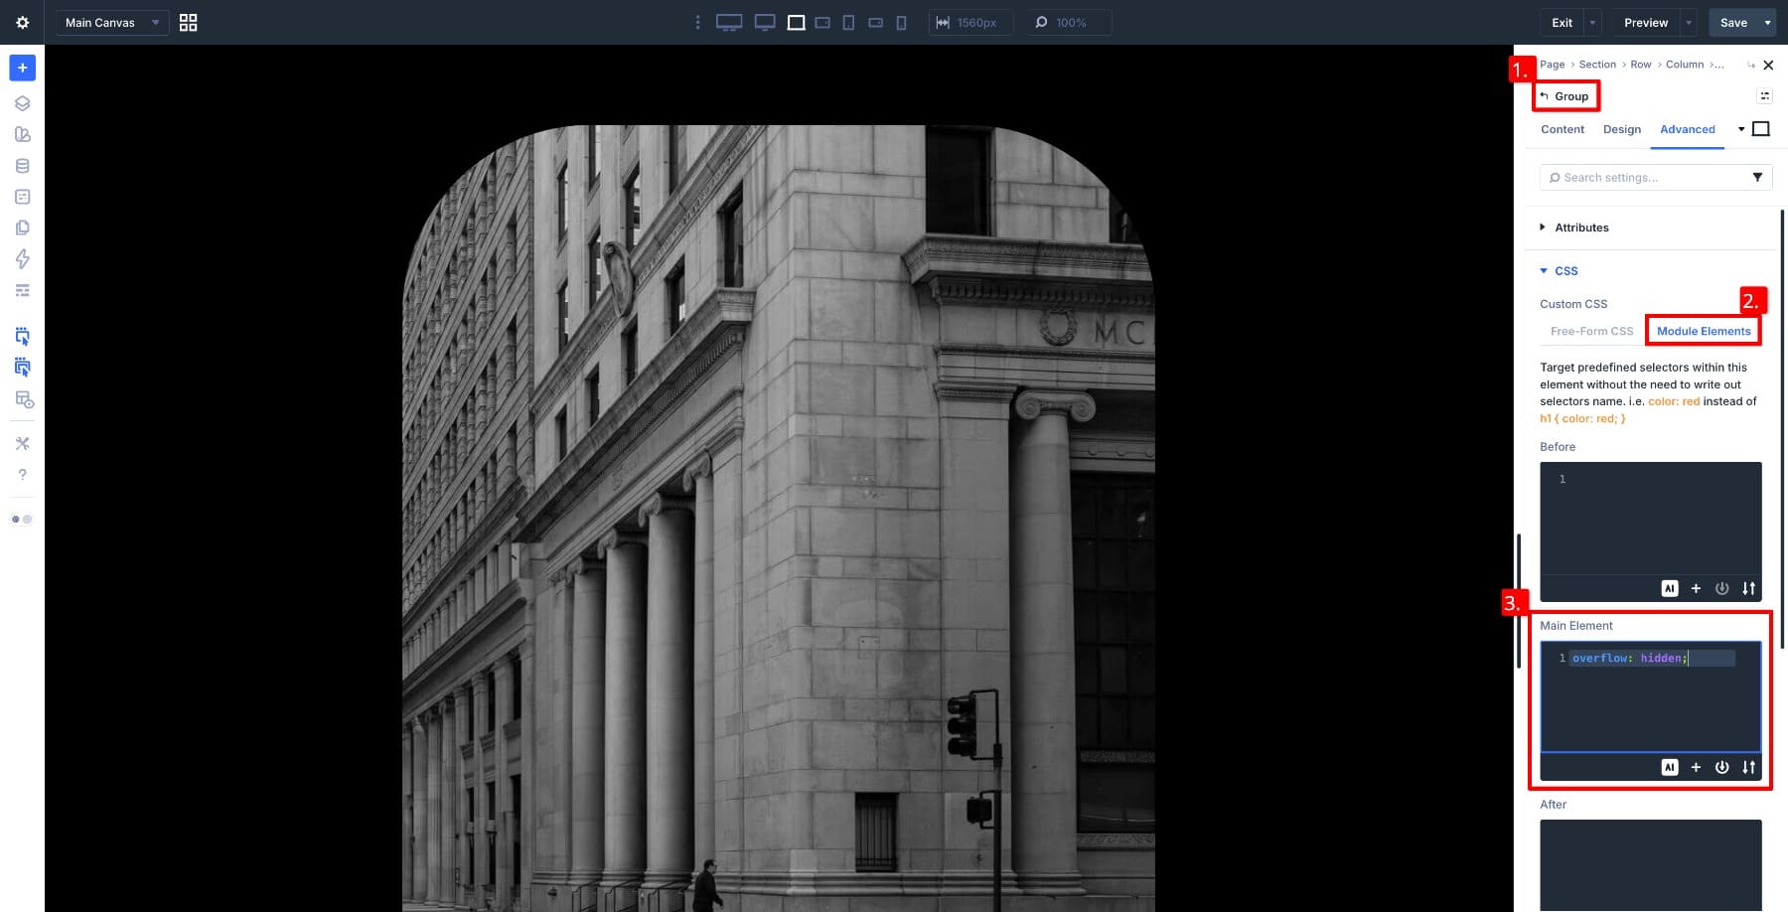Open the Save button dropdown arrow
The height and width of the screenshot is (912, 1788).
click(1767, 22)
